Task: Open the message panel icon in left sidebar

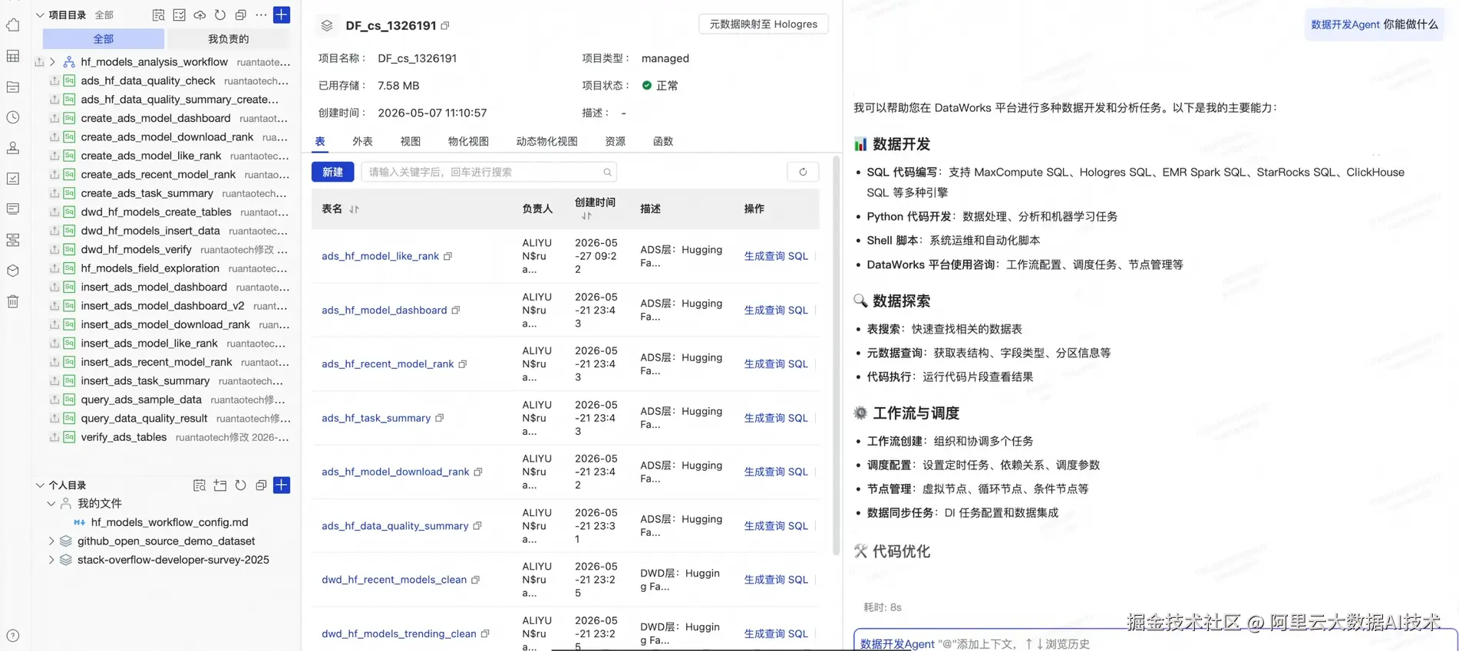Action: (x=13, y=209)
